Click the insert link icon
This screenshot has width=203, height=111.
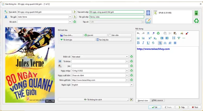pyautogui.click(x=179, y=38)
